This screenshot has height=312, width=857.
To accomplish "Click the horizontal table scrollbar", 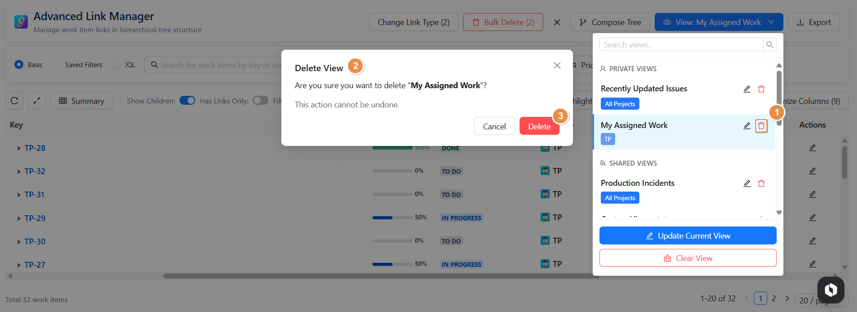I will coord(381,276).
